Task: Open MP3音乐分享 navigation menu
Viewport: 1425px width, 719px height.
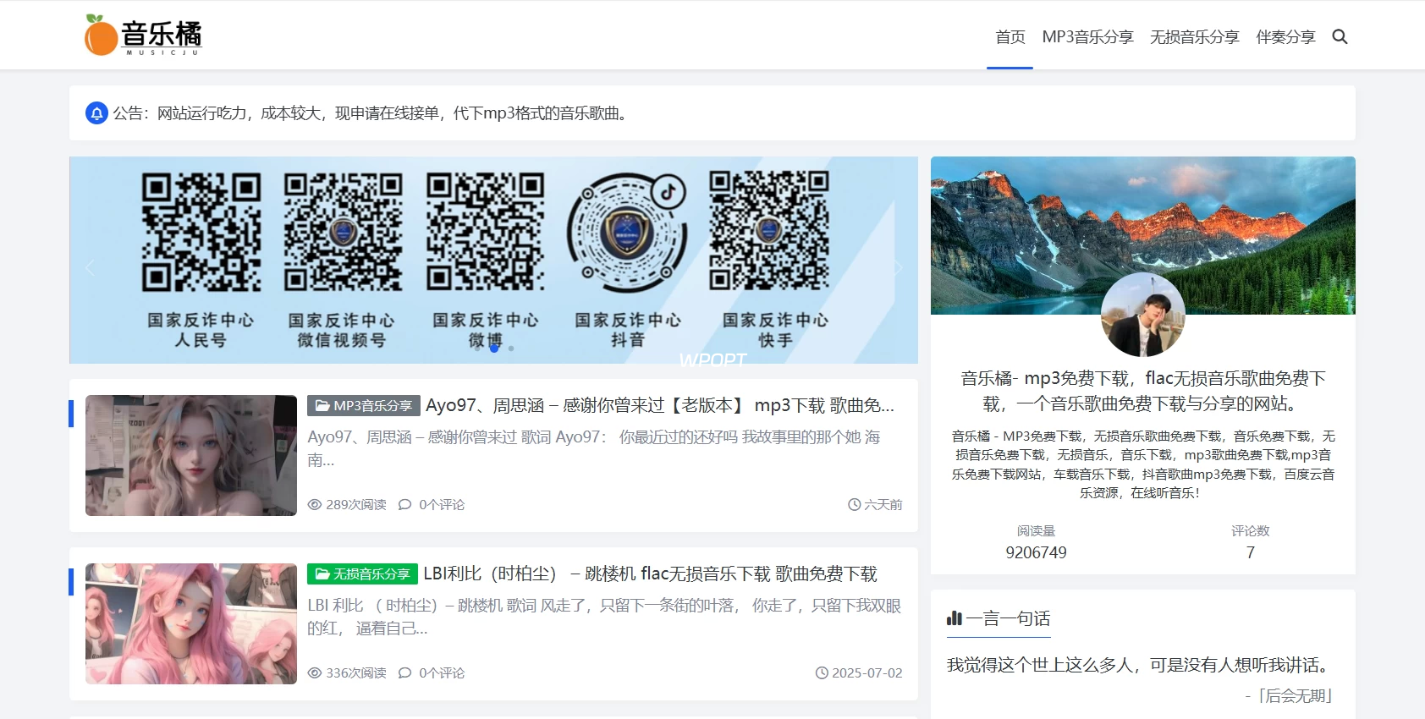Action: point(1087,36)
